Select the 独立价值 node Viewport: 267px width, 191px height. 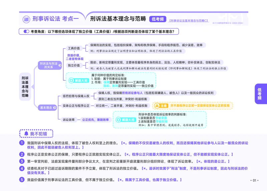[74, 65]
